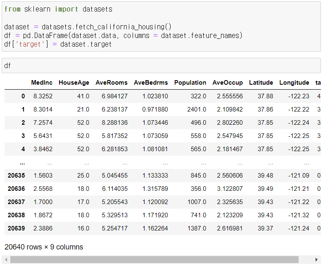This screenshot has width=323, height=266.
Task: Click AveRooms value 5.205543
Action: tap(114, 202)
